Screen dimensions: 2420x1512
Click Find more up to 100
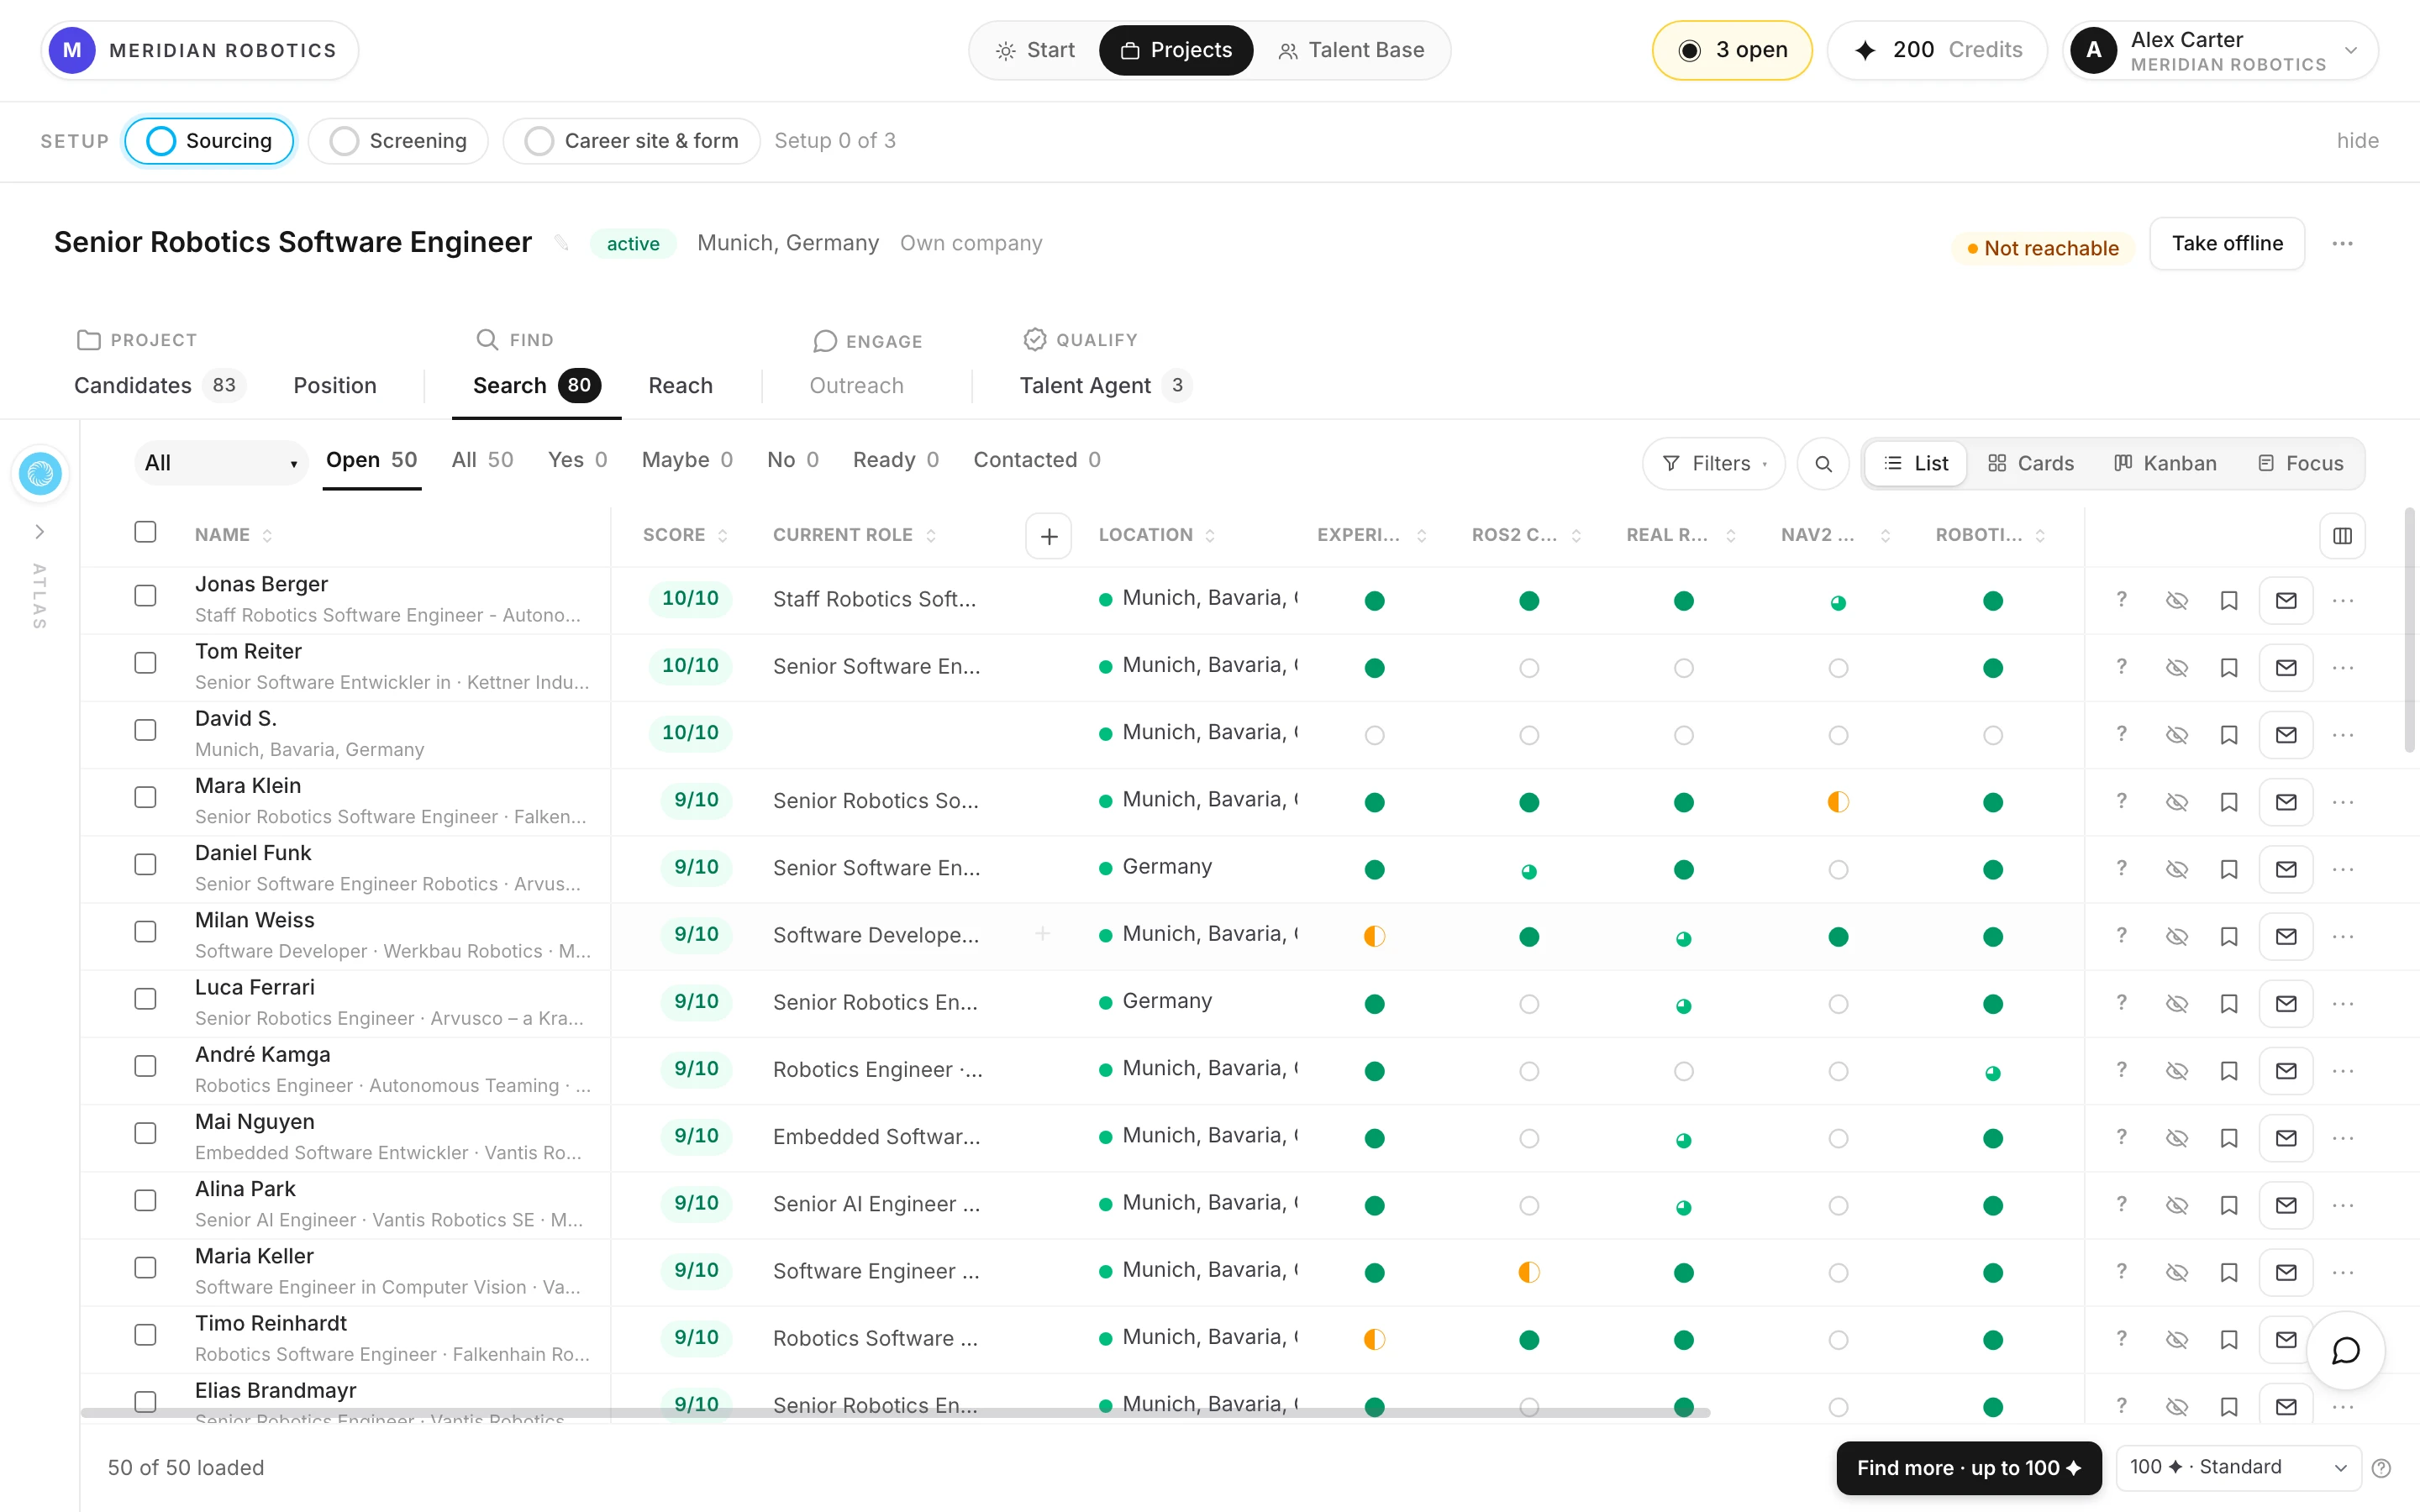[1968, 1468]
